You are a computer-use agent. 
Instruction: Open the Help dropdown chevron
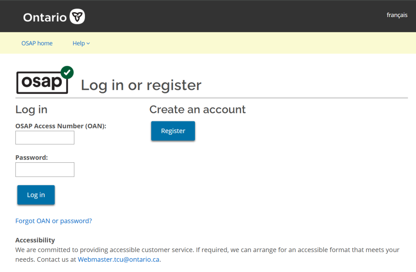(88, 43)
